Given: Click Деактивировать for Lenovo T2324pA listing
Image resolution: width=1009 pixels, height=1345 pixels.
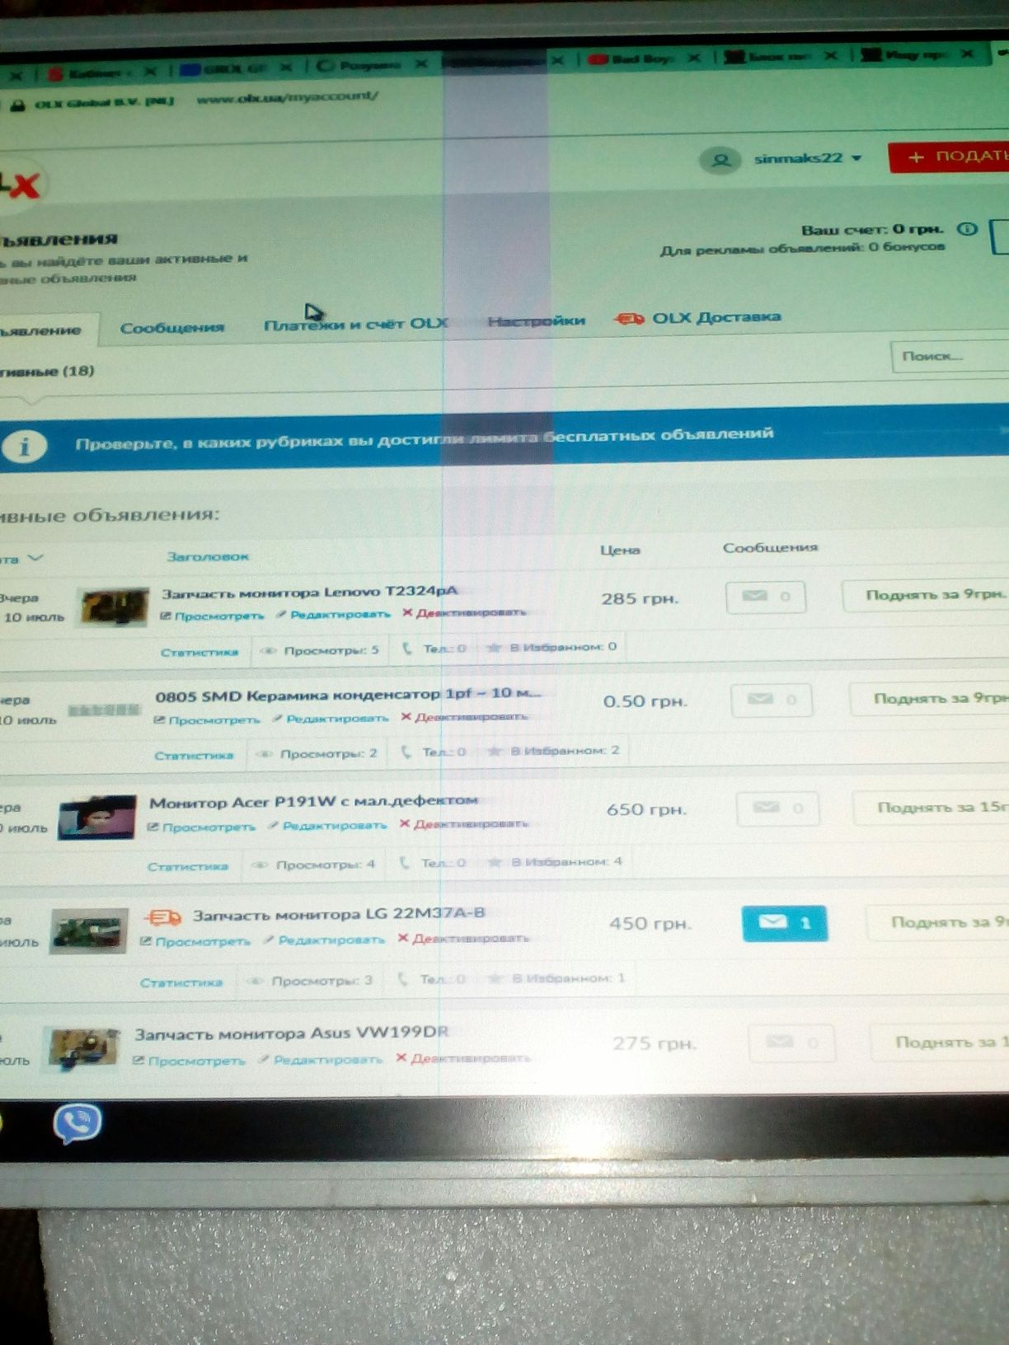Looking at the screenshot, I should (464, 612).
